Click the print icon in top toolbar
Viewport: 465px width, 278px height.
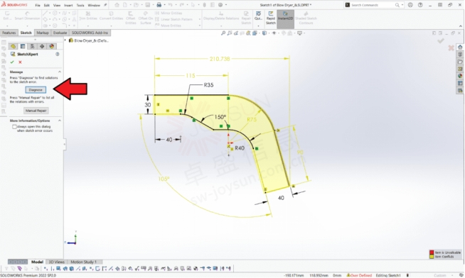[159, 5]
